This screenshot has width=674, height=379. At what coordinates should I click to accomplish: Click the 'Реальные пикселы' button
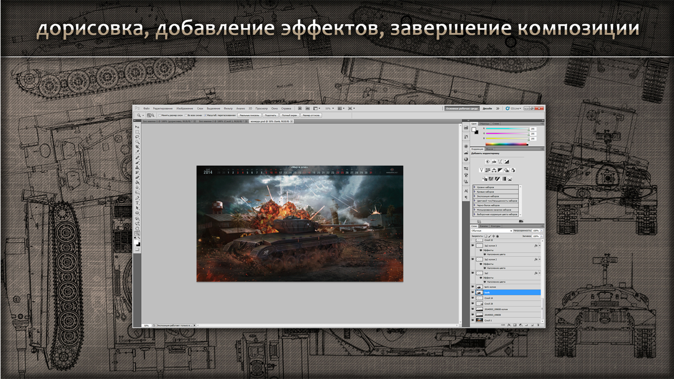tap(250, 115)
